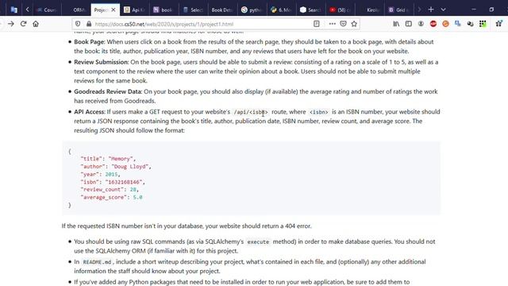The height and width of the screenshot is (286, 508).
Task: Click the "year": 2015 JSON line
Action: (101, 174)
